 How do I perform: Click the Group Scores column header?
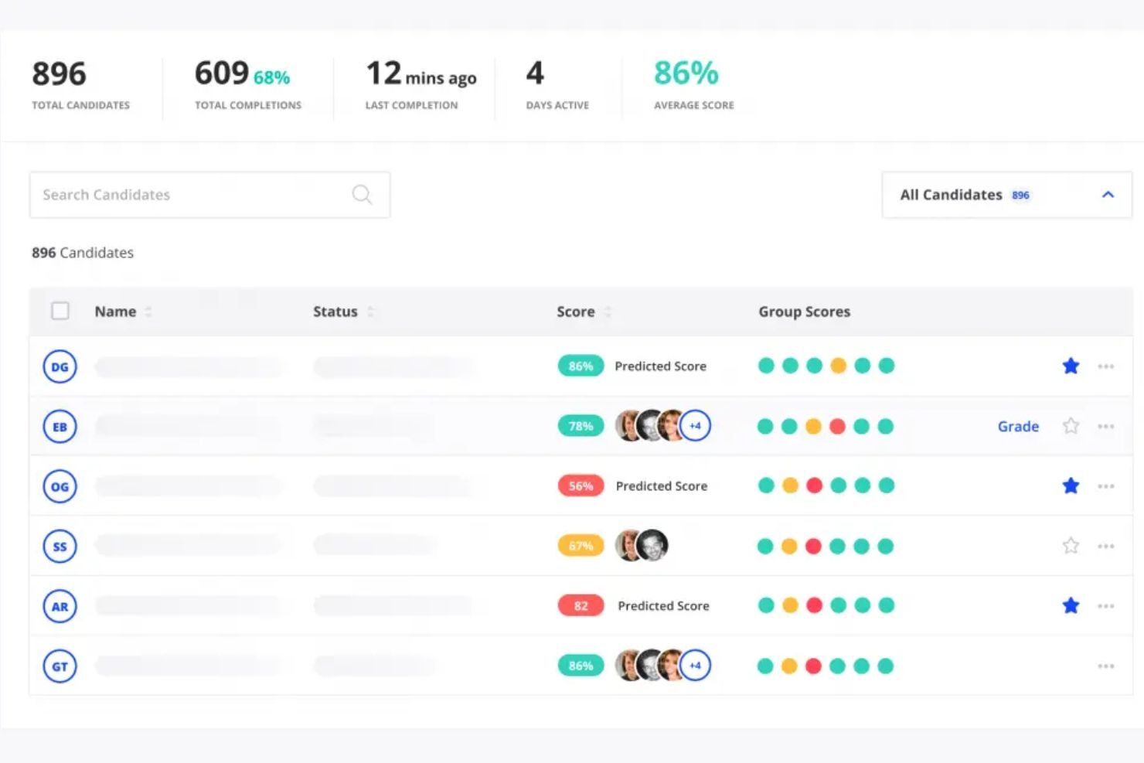click(804, 311)
